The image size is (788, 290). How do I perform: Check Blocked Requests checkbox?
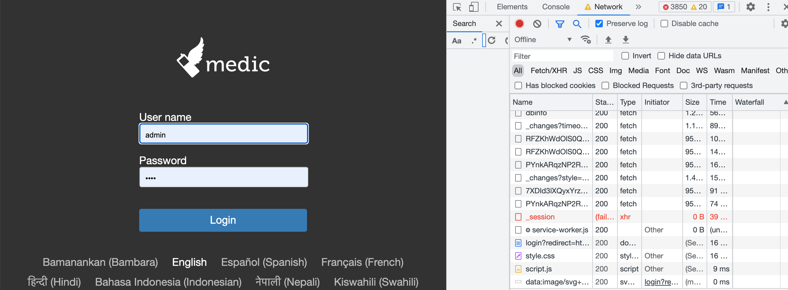point(605,86)
